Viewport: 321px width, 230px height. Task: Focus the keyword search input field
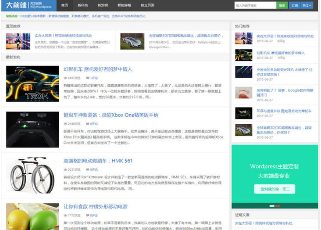[x=255, y=6]
